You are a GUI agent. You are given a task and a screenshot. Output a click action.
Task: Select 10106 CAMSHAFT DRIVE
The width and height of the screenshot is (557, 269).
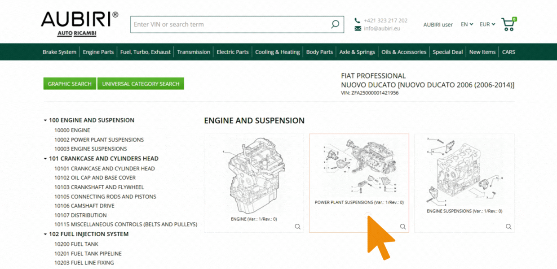point(84,206)
